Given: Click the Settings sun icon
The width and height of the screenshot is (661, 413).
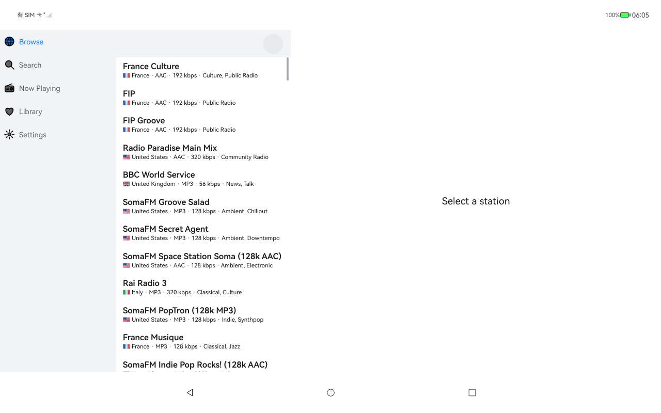Looking at the screenshot, I should [x=9, y=135].
